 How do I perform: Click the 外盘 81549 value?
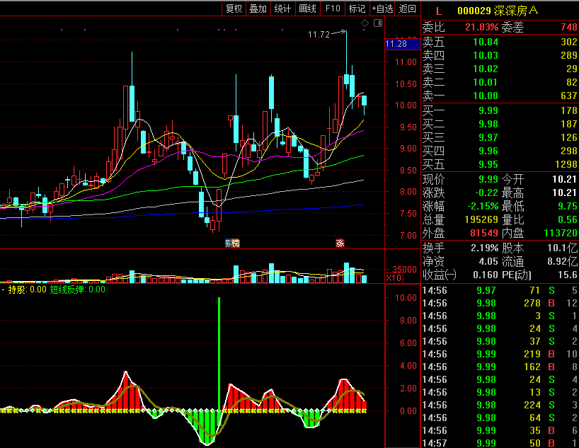pyautogui.click(x=484, y=233)
